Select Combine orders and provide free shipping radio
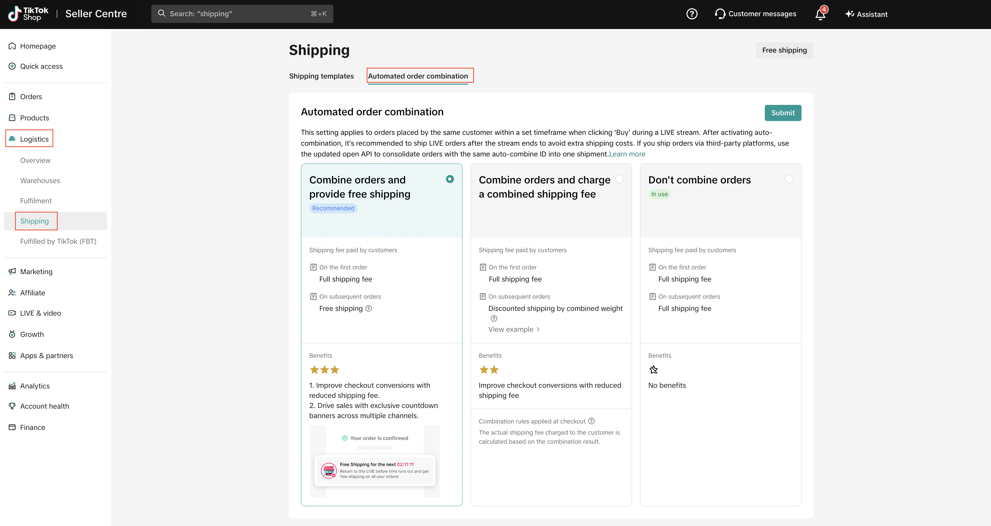The image size is (991, 526). coord(450,179)
